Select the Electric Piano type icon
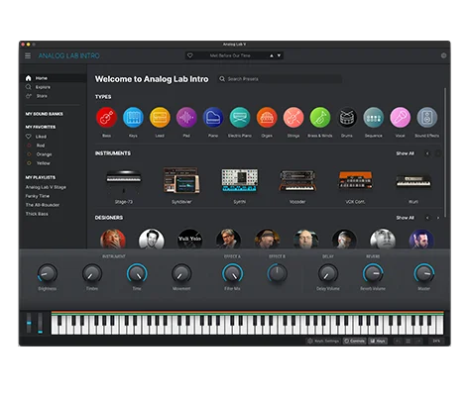The height and width of the screenshot is (396, 469). (x=240, y=117)
